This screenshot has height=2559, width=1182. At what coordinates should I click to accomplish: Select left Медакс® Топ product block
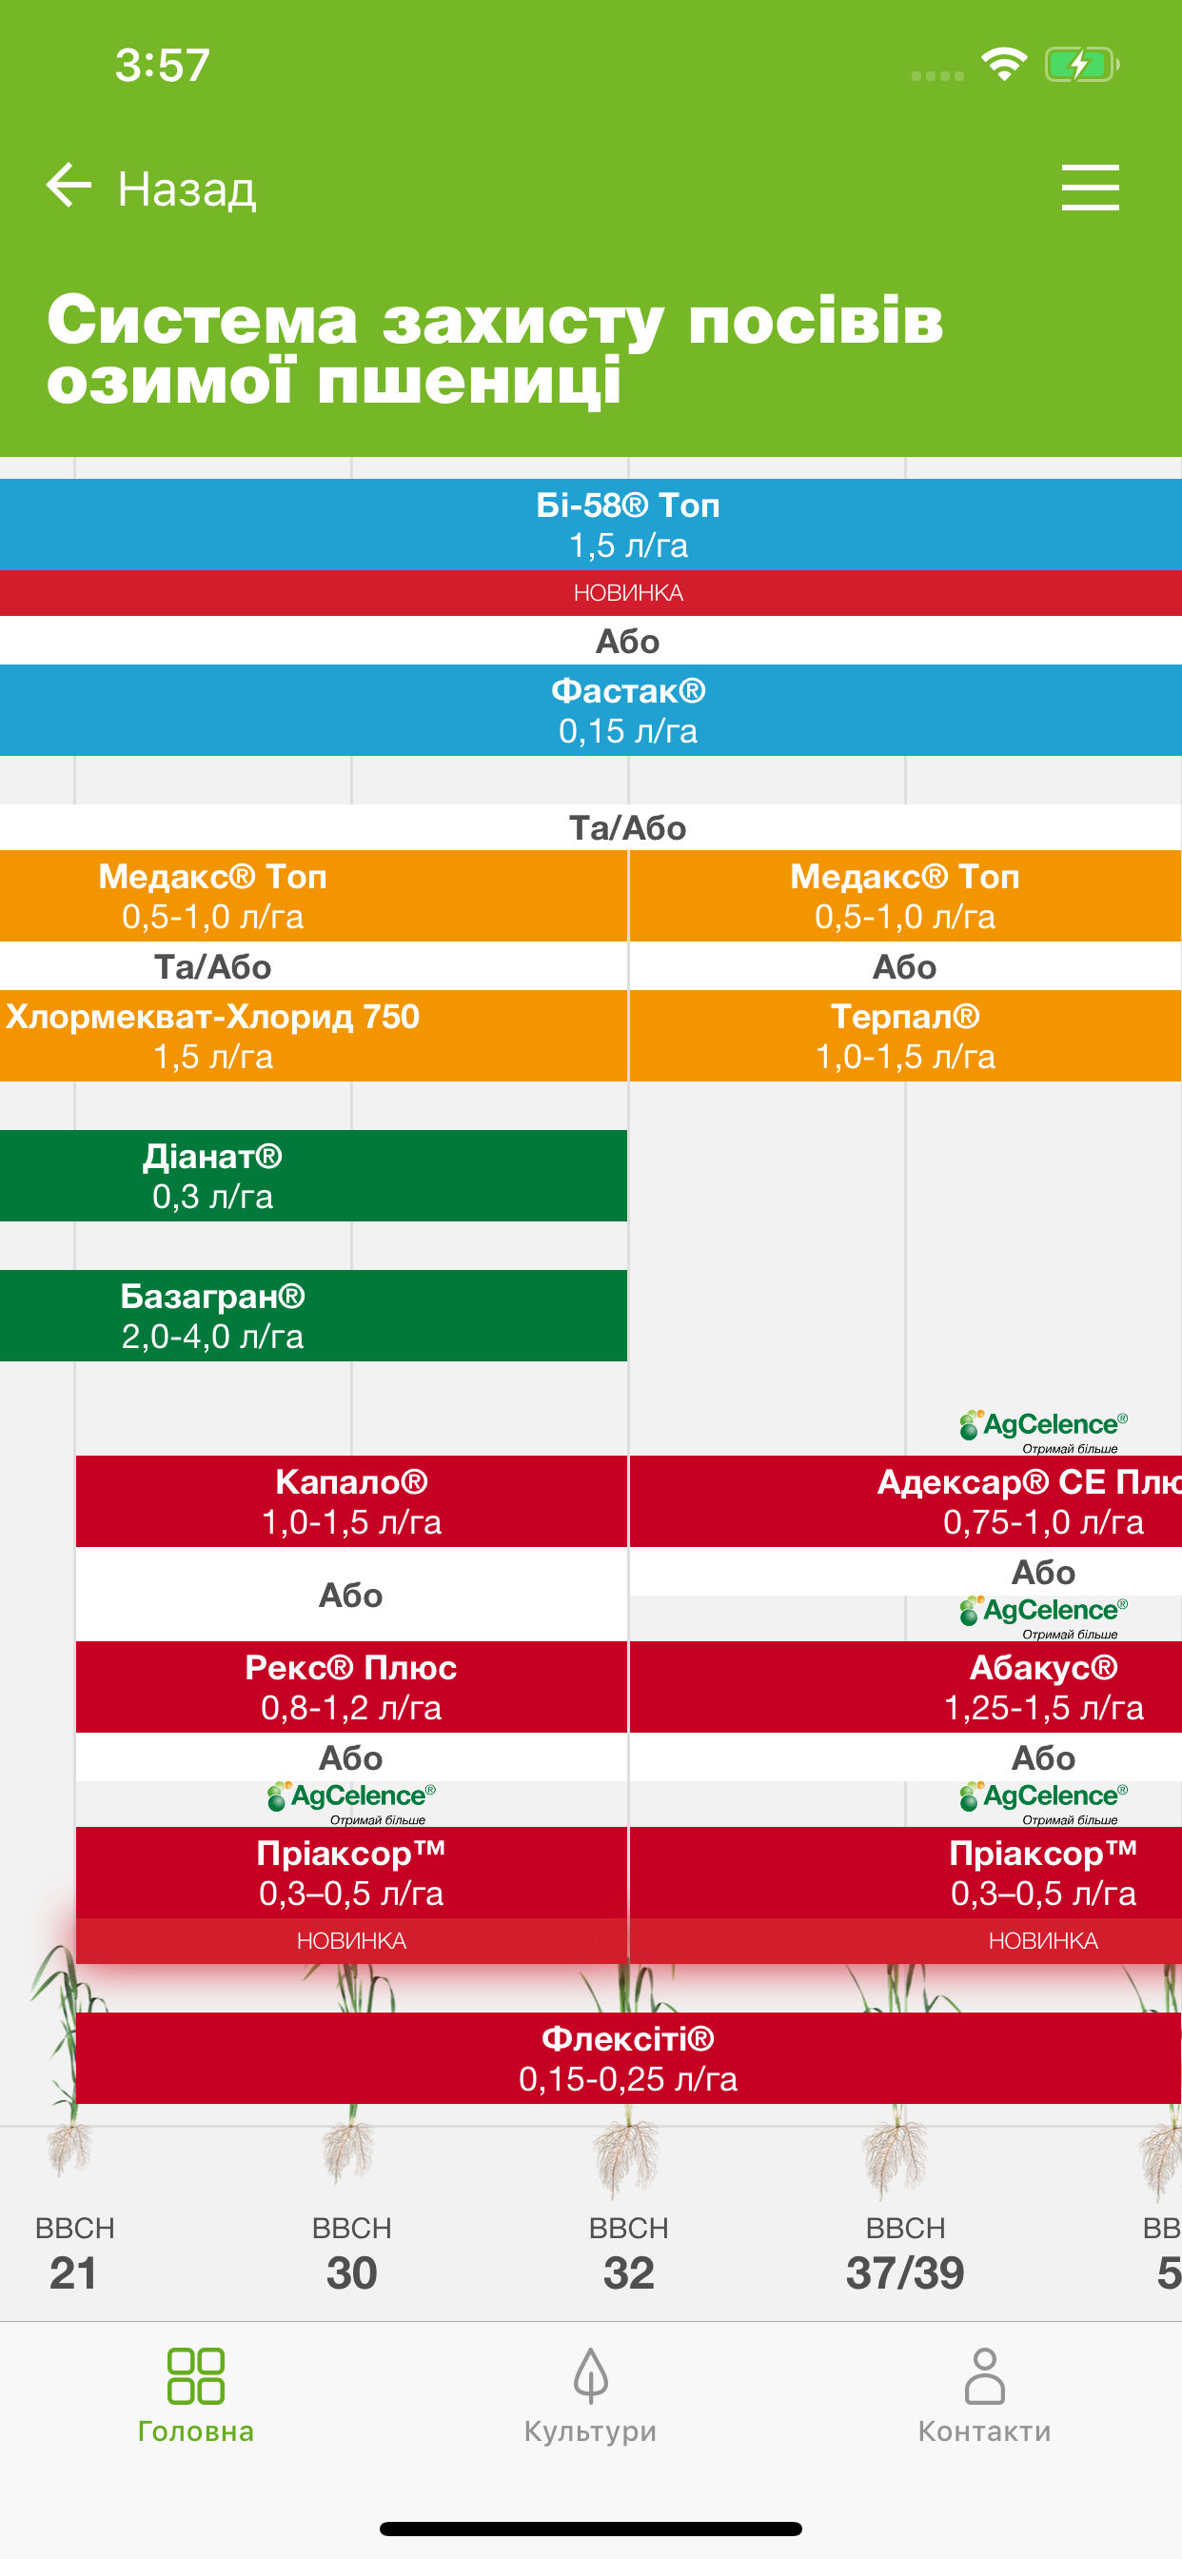(313, 896)
